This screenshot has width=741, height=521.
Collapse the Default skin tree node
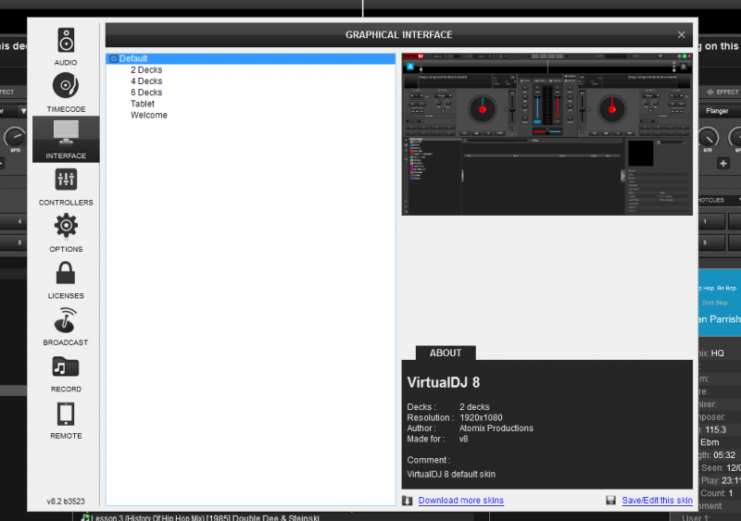click(x=114, y=58)
